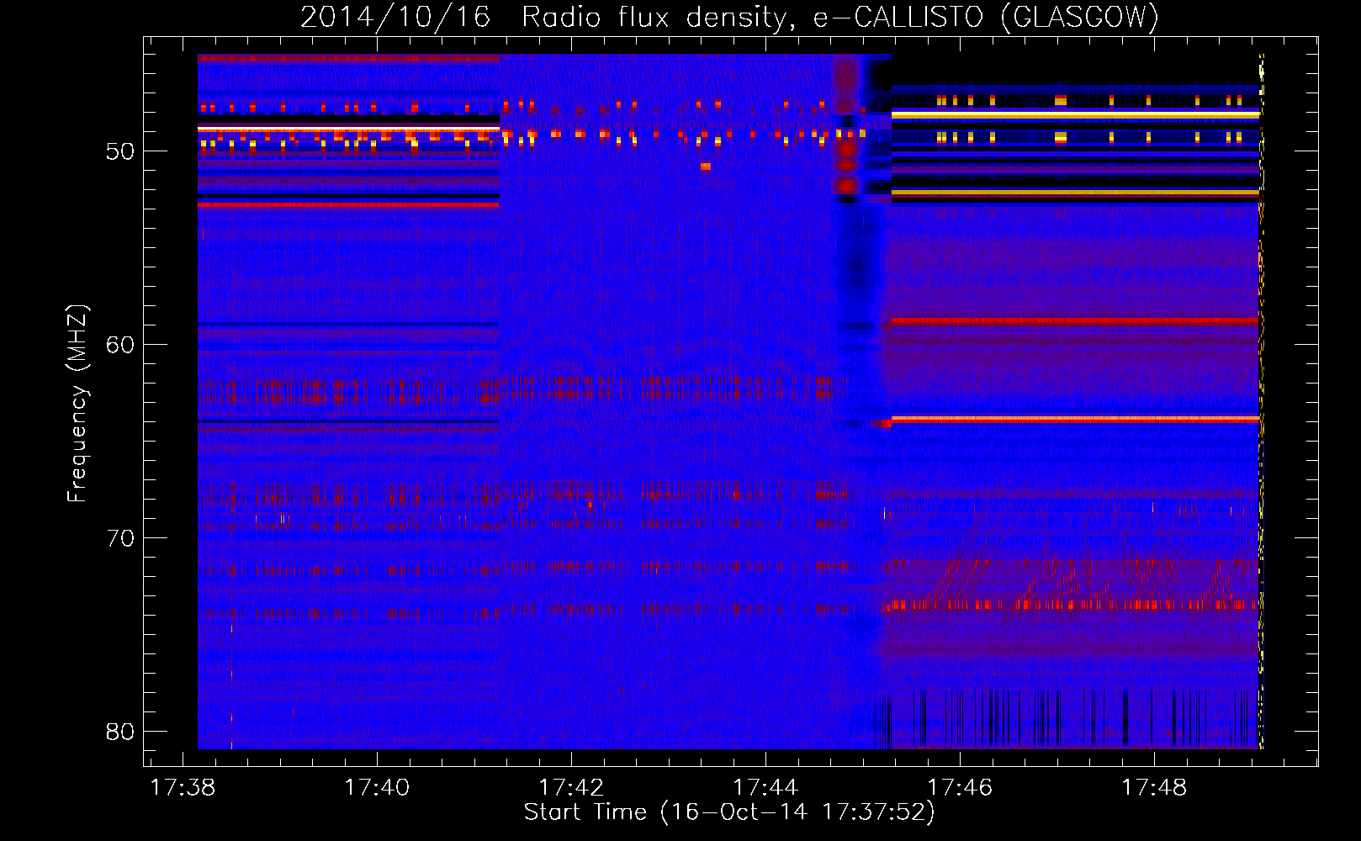
Task: Click the 17:44 time tick label
Action: pos(765,787)
